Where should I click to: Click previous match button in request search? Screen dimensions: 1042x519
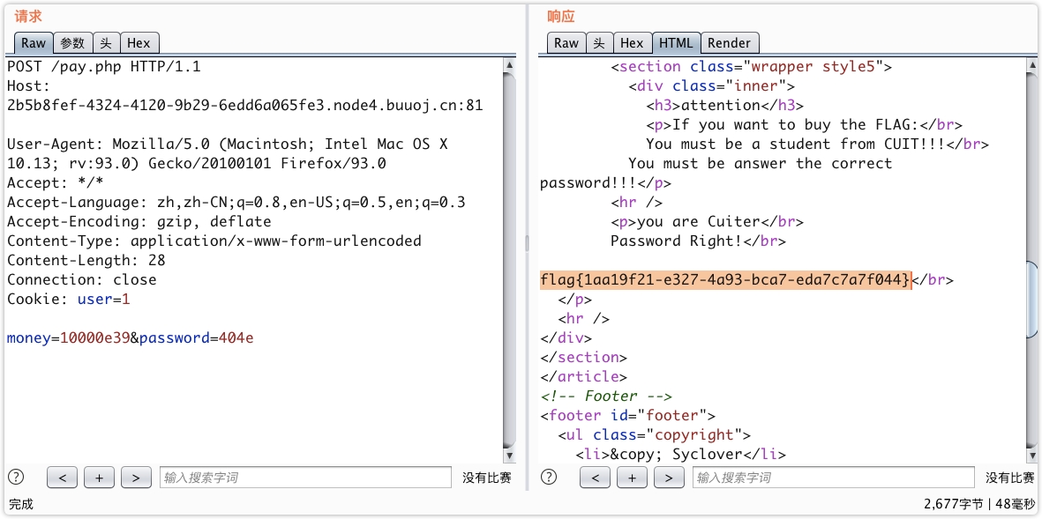[x=62, y=478]
